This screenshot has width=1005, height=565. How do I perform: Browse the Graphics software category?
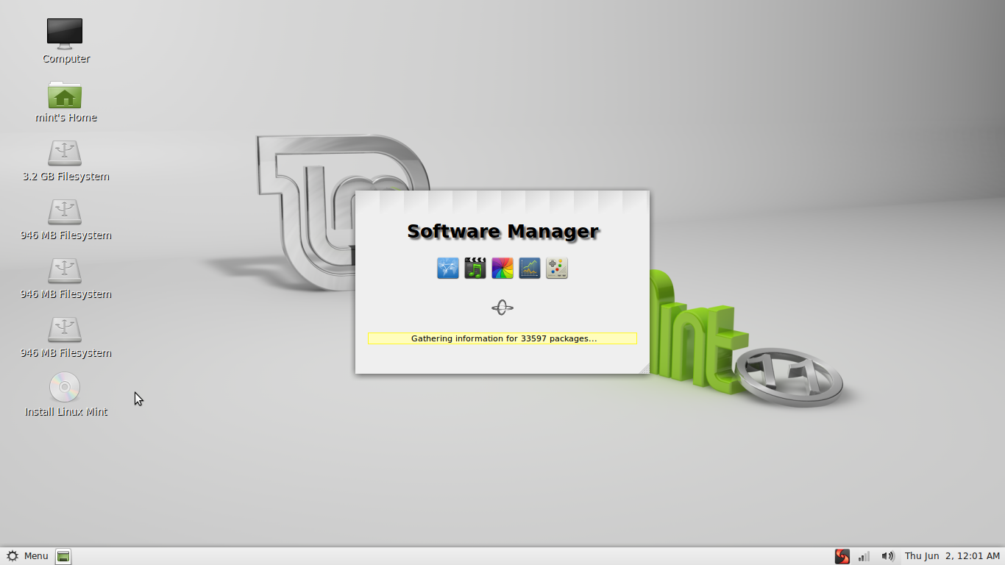[502, 268]
